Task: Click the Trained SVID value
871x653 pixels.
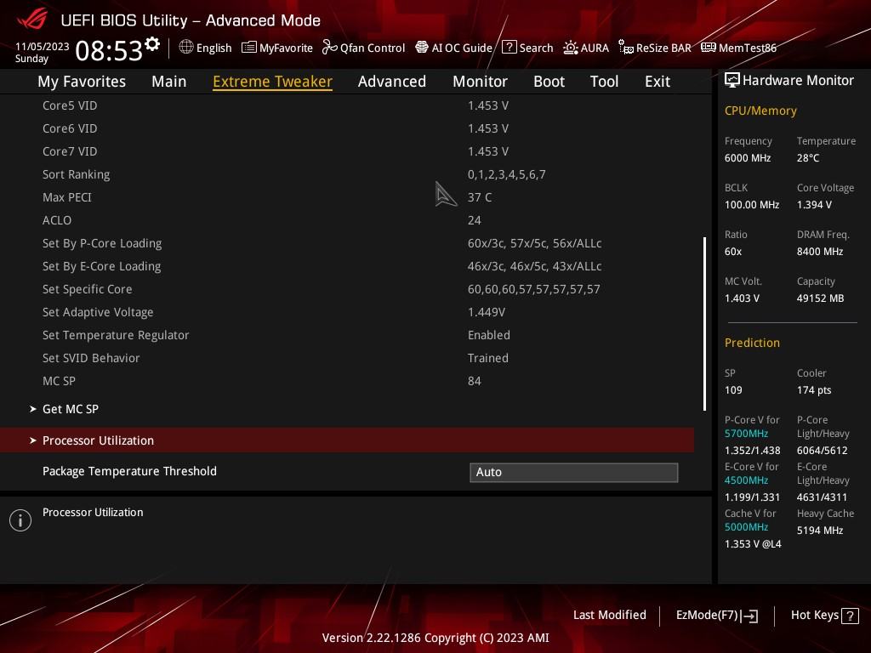Action: tap(487, 358)
